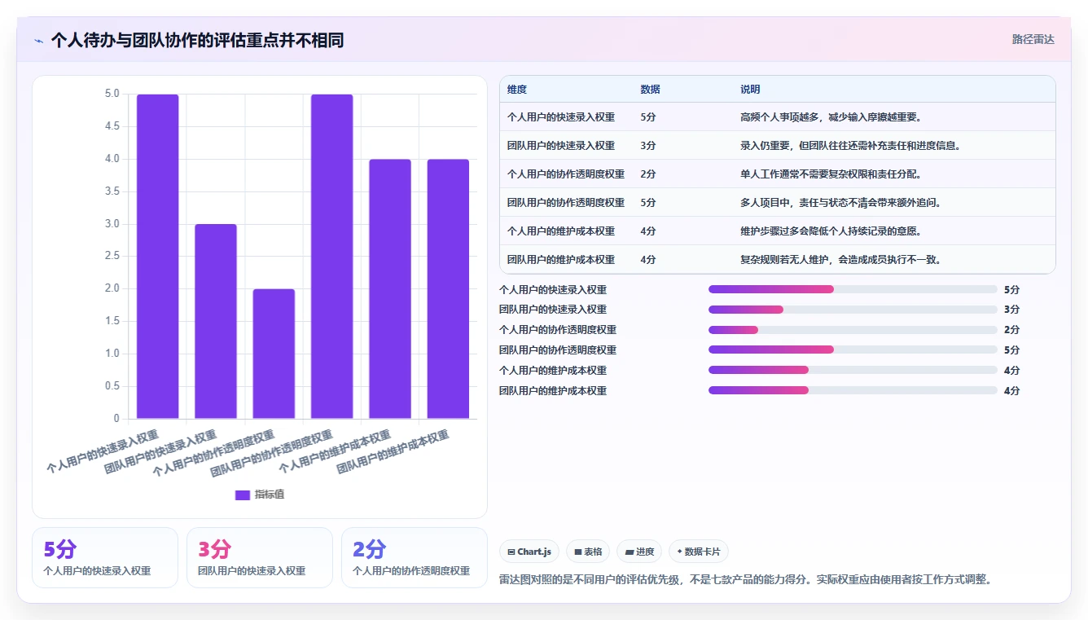Click the 4.5 tick on the chart y-axis
Screen dimensions: 1088x620
coord(112,126)
